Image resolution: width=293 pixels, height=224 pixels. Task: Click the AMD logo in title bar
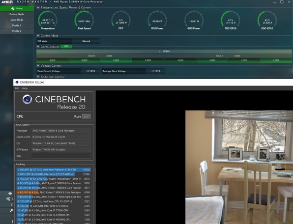coord(7,2)
